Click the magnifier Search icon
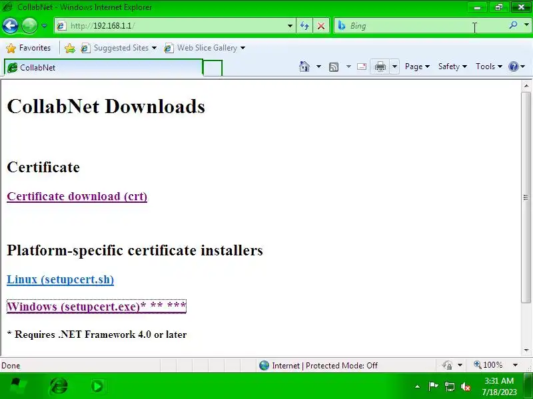 click(x=513, y=25)
